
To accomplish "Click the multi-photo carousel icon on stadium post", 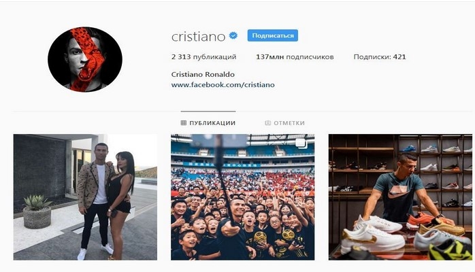I will 301,143.
